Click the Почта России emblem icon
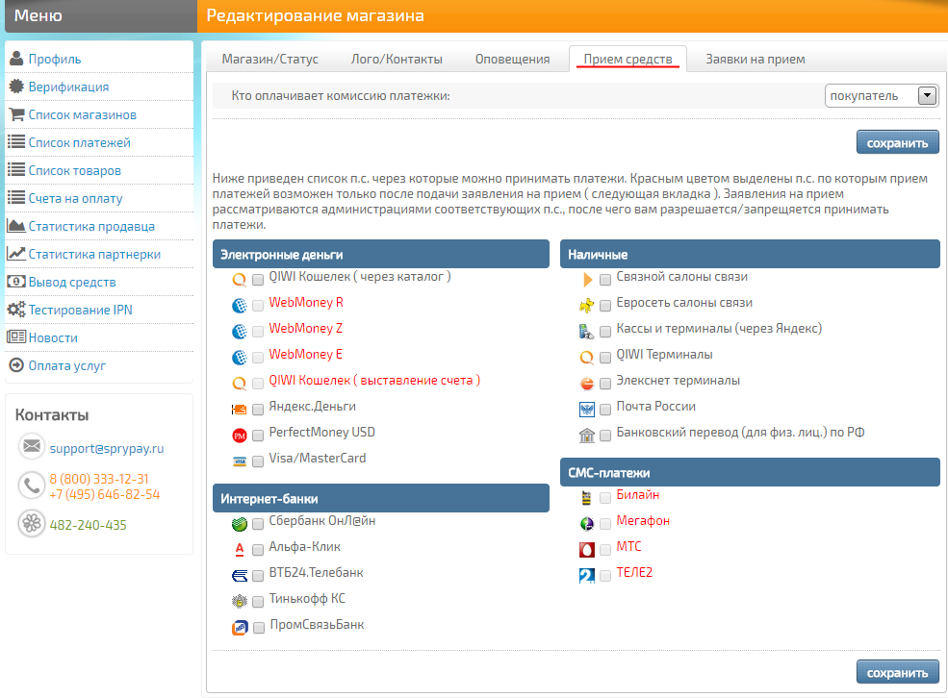948x698 pixels. coord(587,410)
